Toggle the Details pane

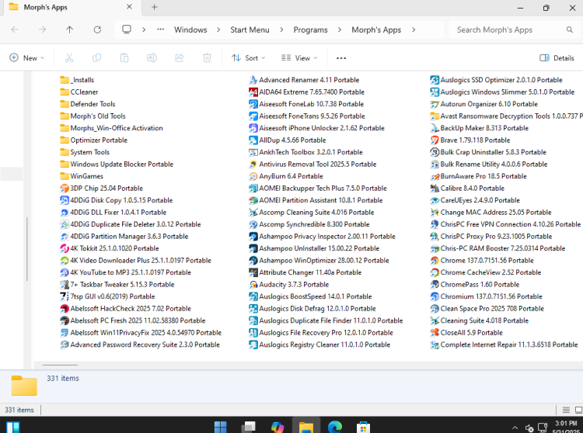557,58
